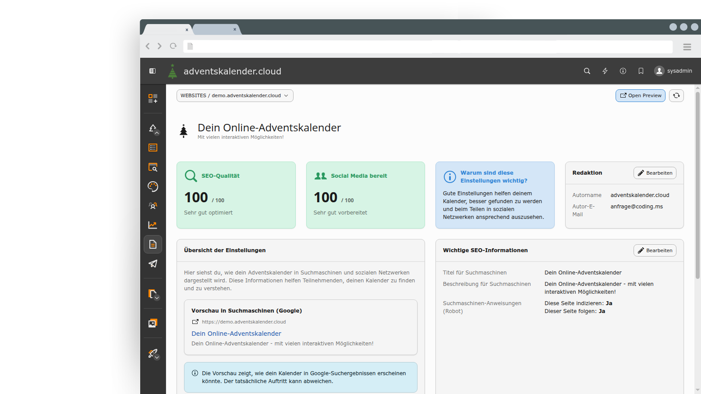The image size is (701, 394).
Task: Go back with the browser back arrow
Action: pos(148,46)
